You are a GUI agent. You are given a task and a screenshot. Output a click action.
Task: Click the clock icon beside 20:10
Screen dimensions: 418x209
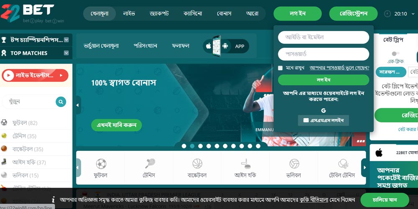(387, 14)
